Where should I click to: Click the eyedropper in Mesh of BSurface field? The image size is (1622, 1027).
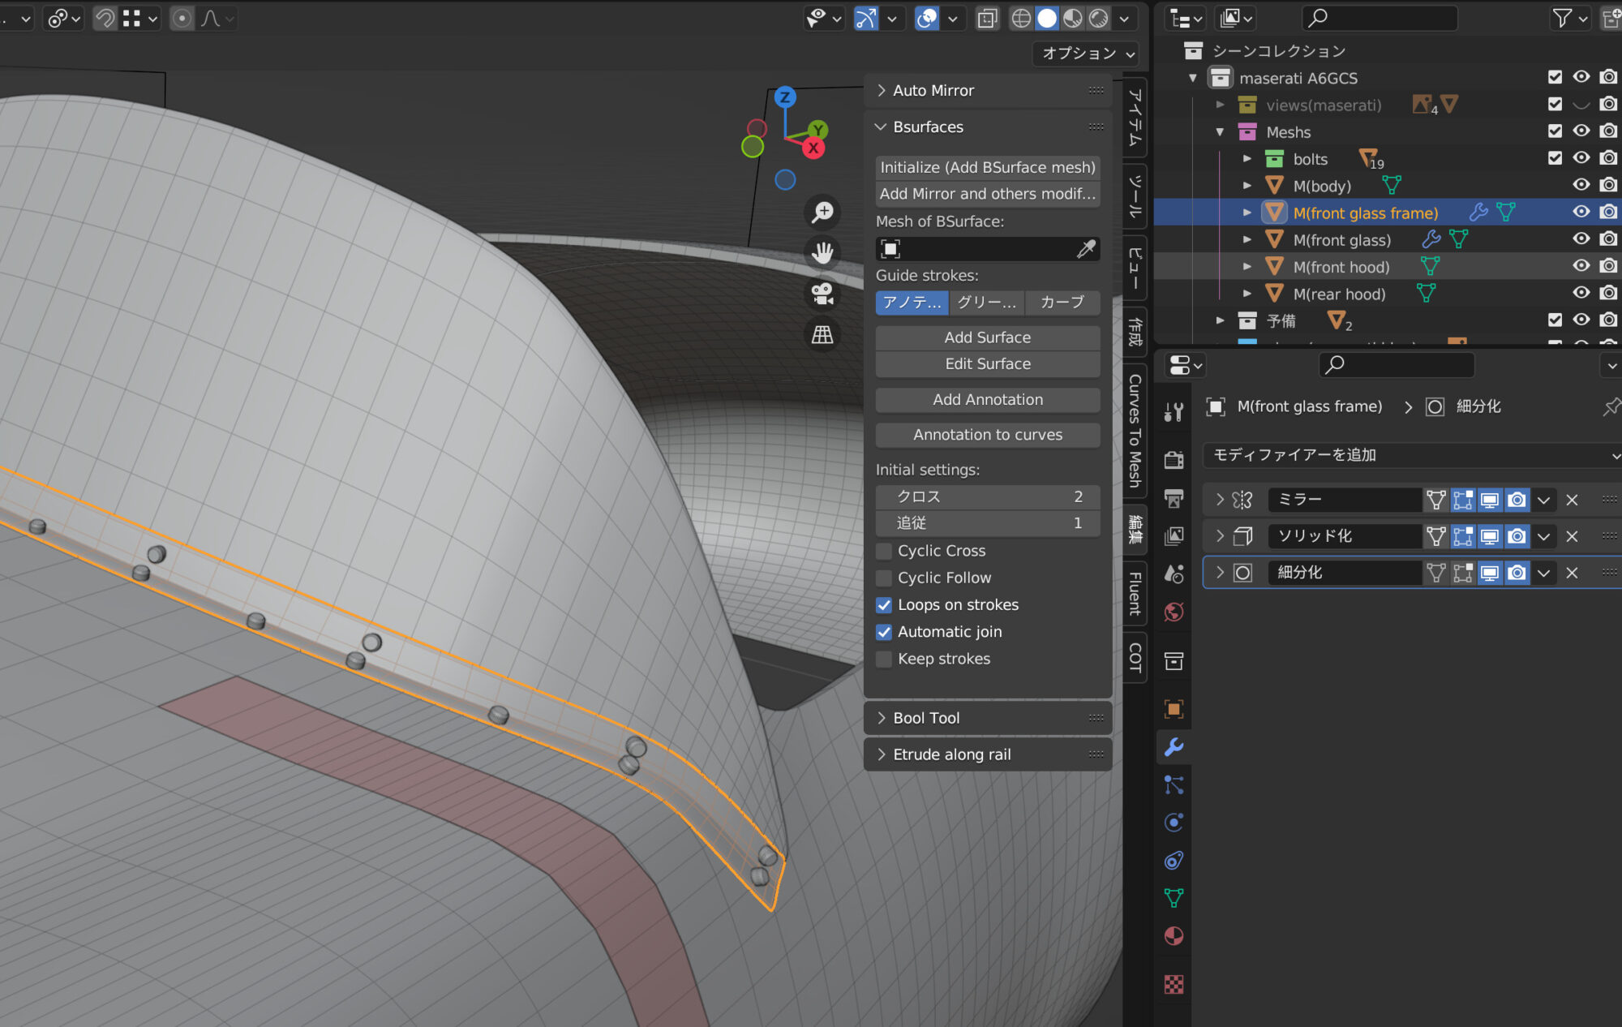click(1086, 249)
